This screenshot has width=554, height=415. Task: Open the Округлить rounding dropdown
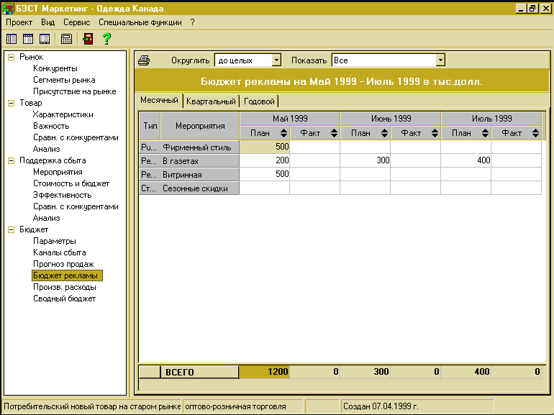point(276,60)
